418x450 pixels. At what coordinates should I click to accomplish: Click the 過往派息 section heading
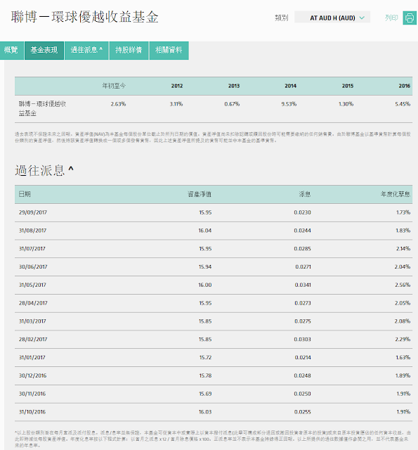[44, 170]
